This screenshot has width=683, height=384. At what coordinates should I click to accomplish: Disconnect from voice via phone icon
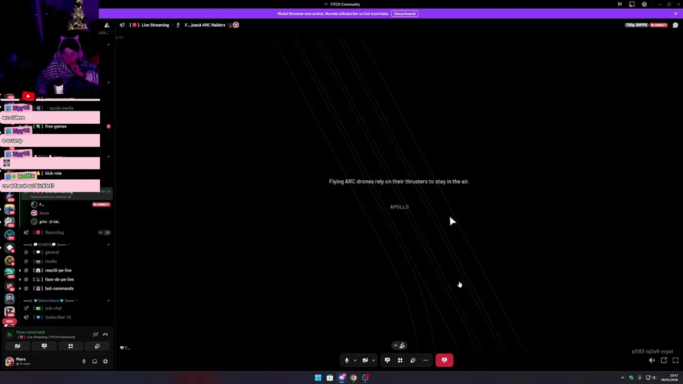point(105,334)
